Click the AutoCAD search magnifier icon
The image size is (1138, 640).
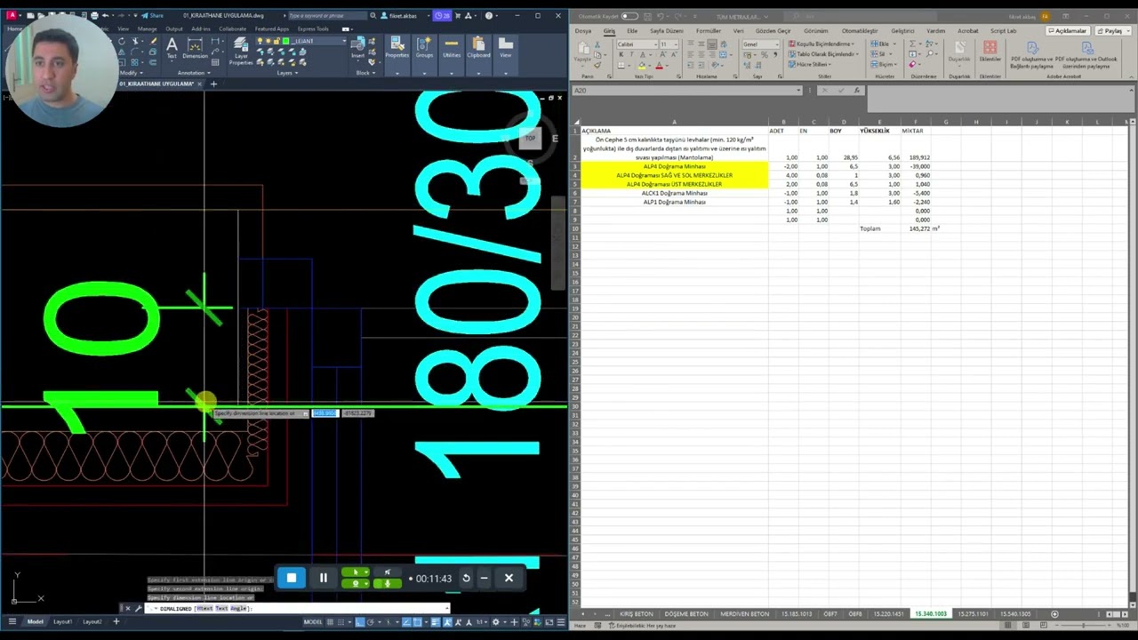pyautogui.click(x=373, y=15)
